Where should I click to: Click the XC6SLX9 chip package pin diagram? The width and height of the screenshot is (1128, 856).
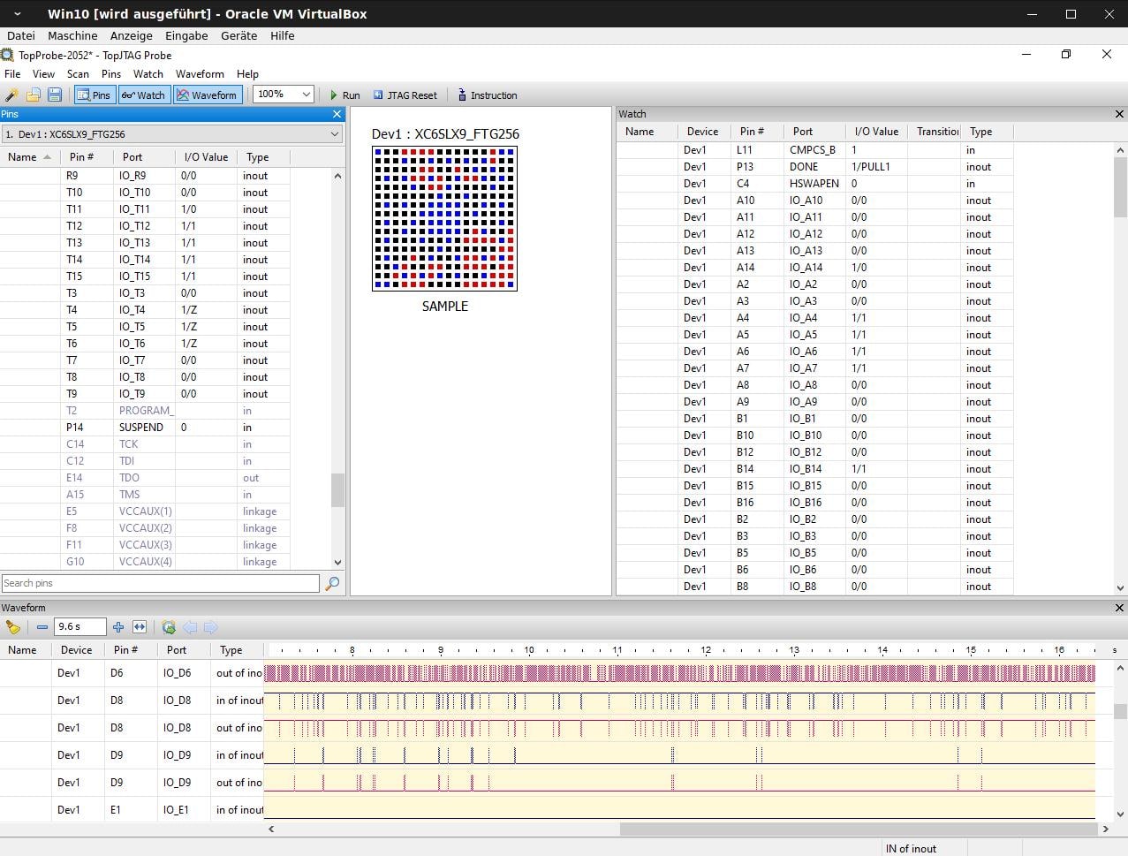(x=444, y=218)
